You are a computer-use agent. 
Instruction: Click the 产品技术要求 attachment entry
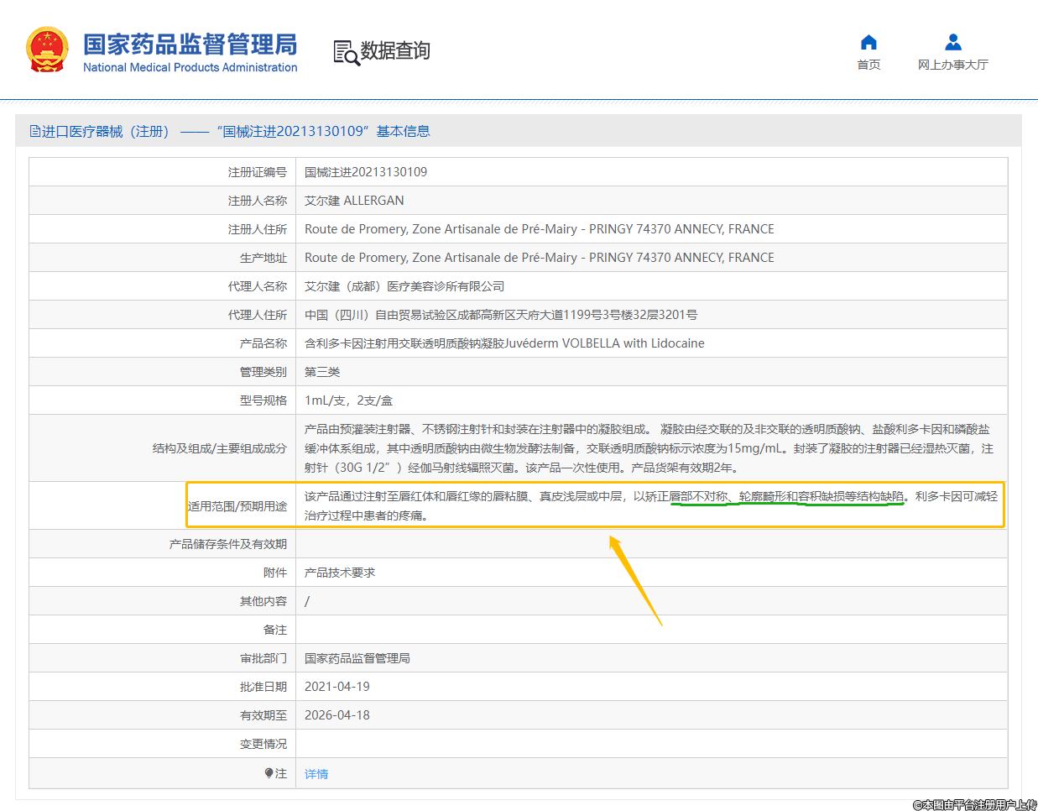(340, 573)
